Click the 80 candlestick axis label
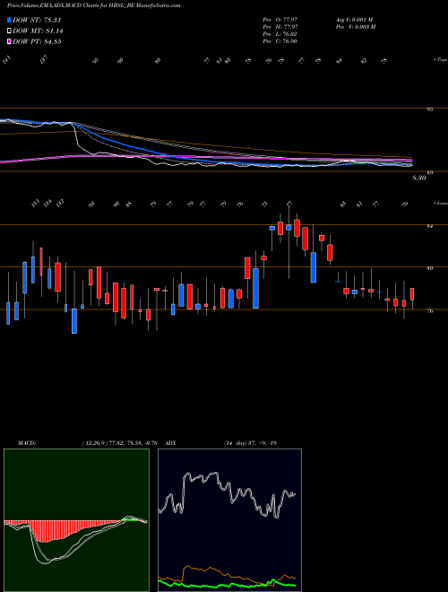Screen dimensions: 448x592 (429, 268)
